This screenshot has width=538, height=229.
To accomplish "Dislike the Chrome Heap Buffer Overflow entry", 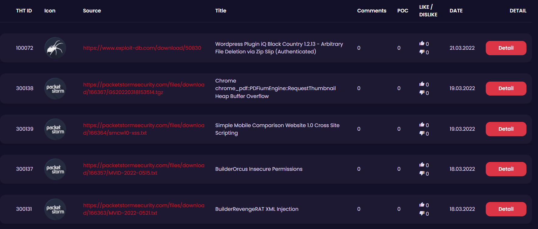I will pyautogui.click(x=422, y=93).
